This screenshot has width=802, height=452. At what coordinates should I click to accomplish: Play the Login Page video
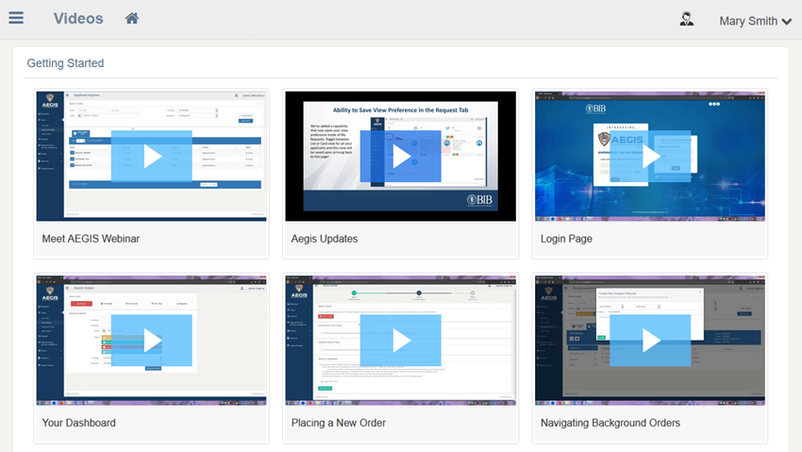click(650, 157)
